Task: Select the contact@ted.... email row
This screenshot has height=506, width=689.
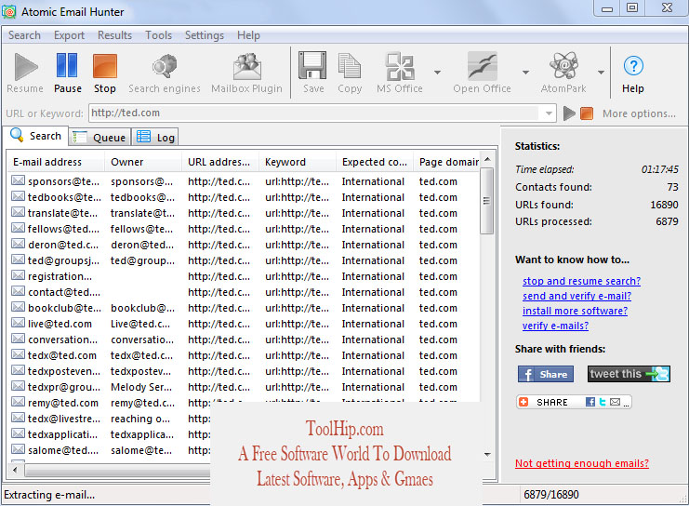Action: pyautogui.click(x=245, y=292)
